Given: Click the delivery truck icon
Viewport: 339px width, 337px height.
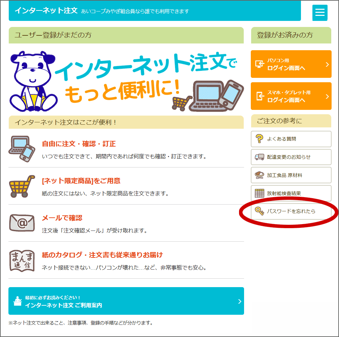Looking at the screenshot, I should tap(260, 157).
